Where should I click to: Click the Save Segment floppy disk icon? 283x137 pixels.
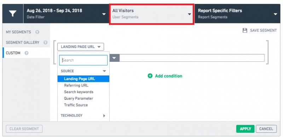point(245,30)
